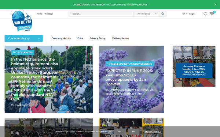
Task: Click View categories on the helmet banner
Action: pyautogui.click(x=20, y=105)
